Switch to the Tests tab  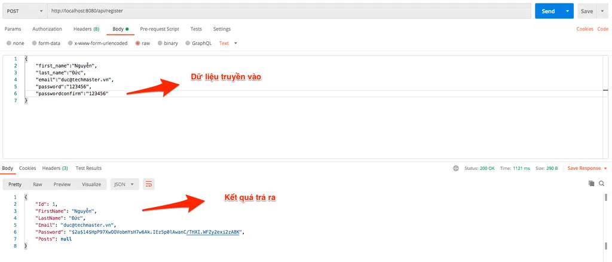coord(196,29)
